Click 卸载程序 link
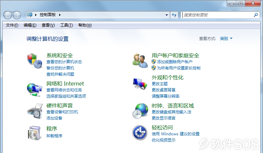263x153 pixels. 54,136
